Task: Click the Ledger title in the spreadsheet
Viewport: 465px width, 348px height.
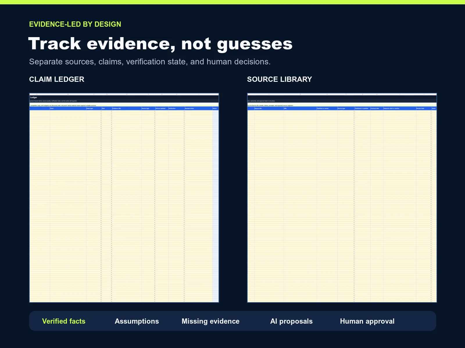Action: [x=34, y=97]
